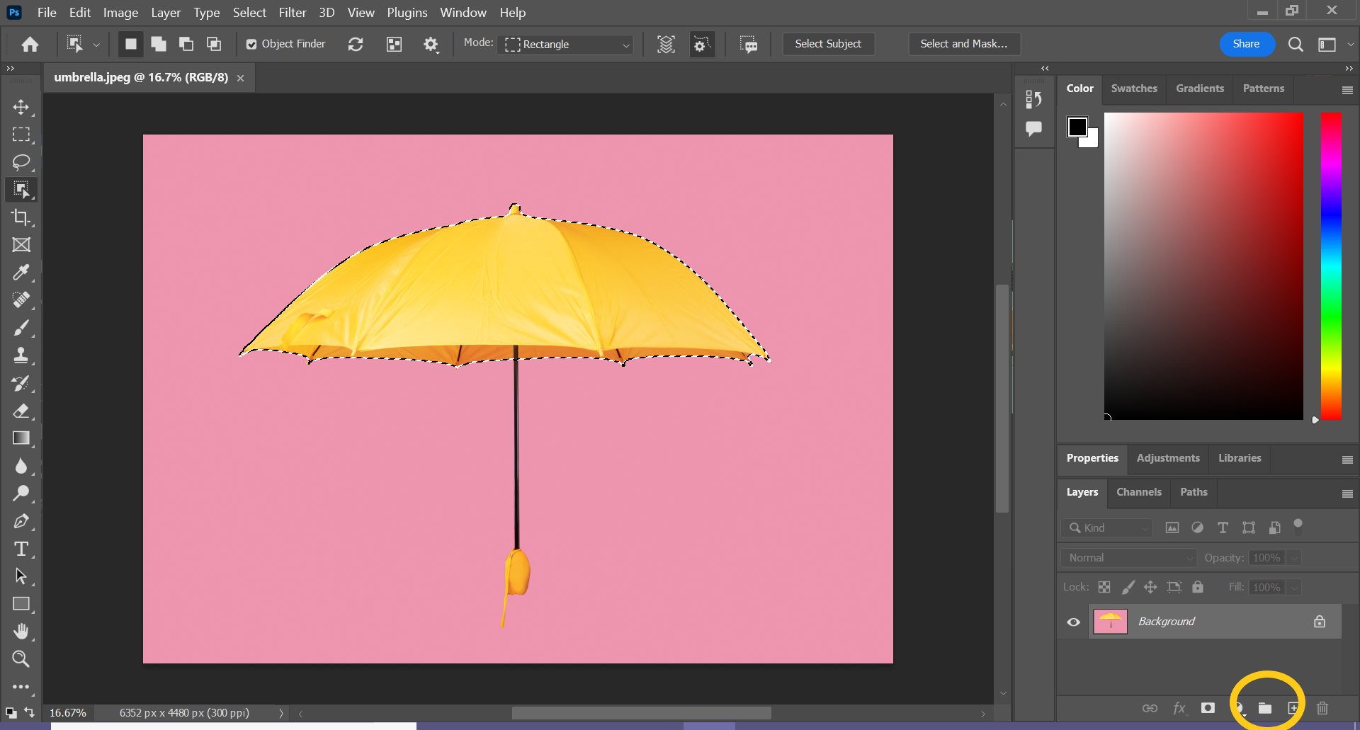Choose Subtract from Selection mode
The image size is (1360, 730).
click(x=186, y=45)
